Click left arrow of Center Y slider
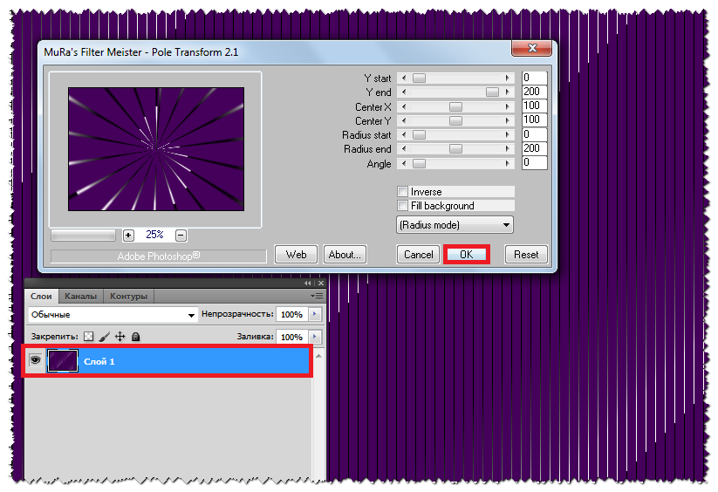Viewport: 718px width, 492px height. pyautogui.click(x=404, y=121)
